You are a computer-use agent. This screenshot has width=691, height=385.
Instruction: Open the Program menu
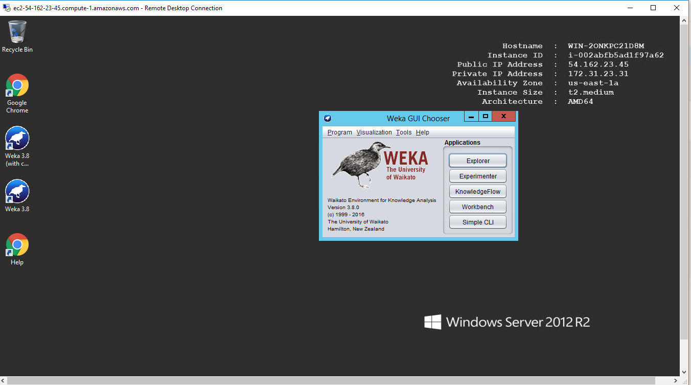click(339, 132)
